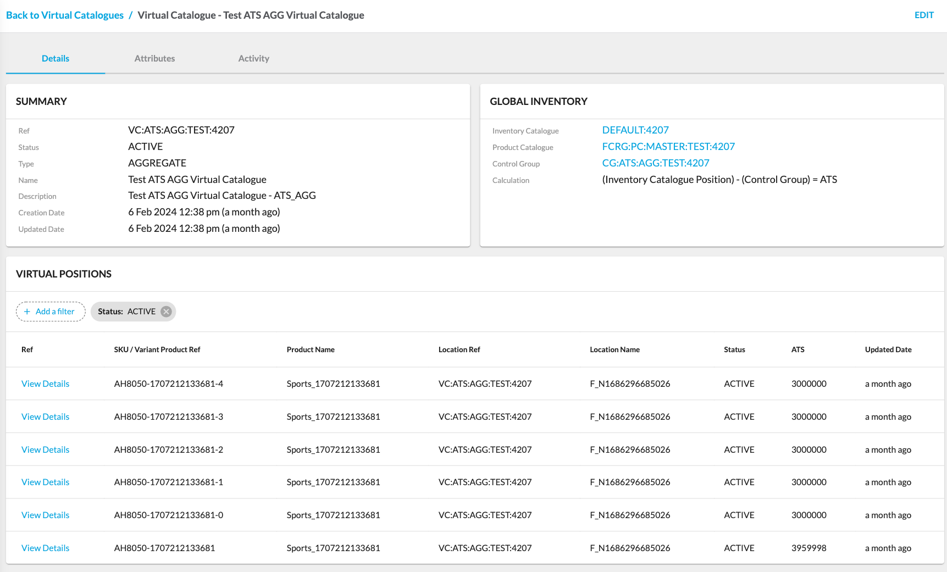The image size is (947, 572).
Task: Open the DEFAULT:4207 inventory catalogue
Action: (635, 130)
